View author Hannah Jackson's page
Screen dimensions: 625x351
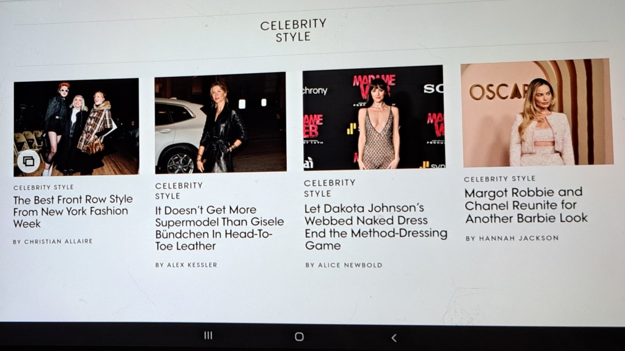(512, 238)
